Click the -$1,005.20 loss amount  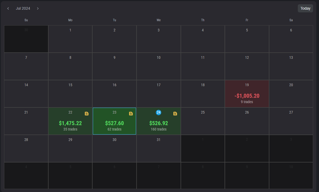click(x=247, y=96)
